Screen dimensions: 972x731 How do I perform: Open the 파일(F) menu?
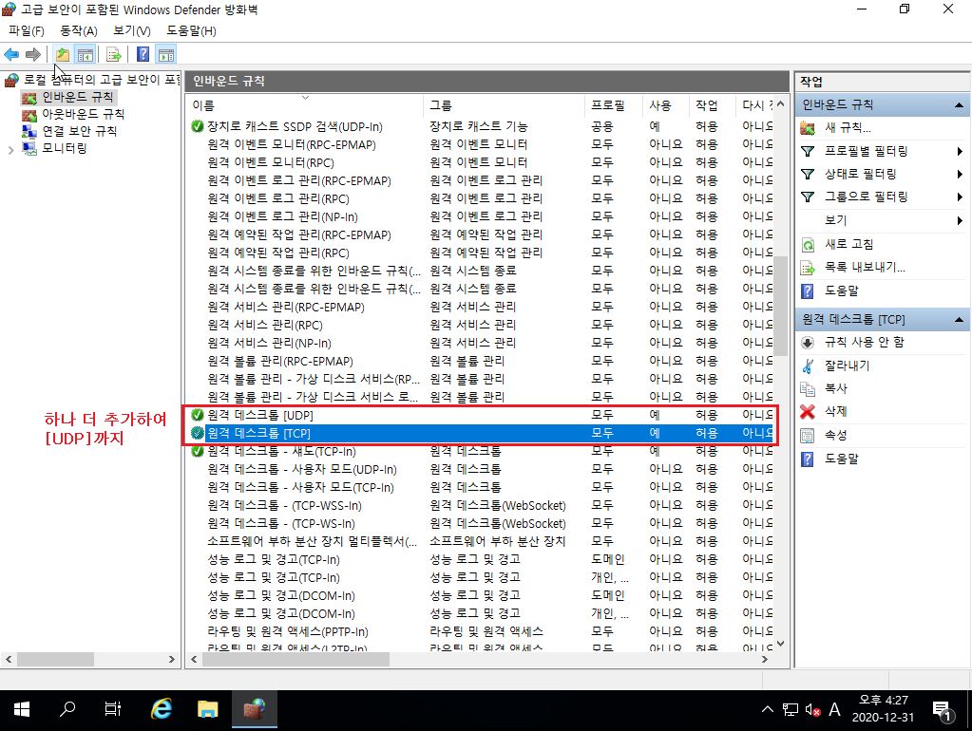click(26, 30)
